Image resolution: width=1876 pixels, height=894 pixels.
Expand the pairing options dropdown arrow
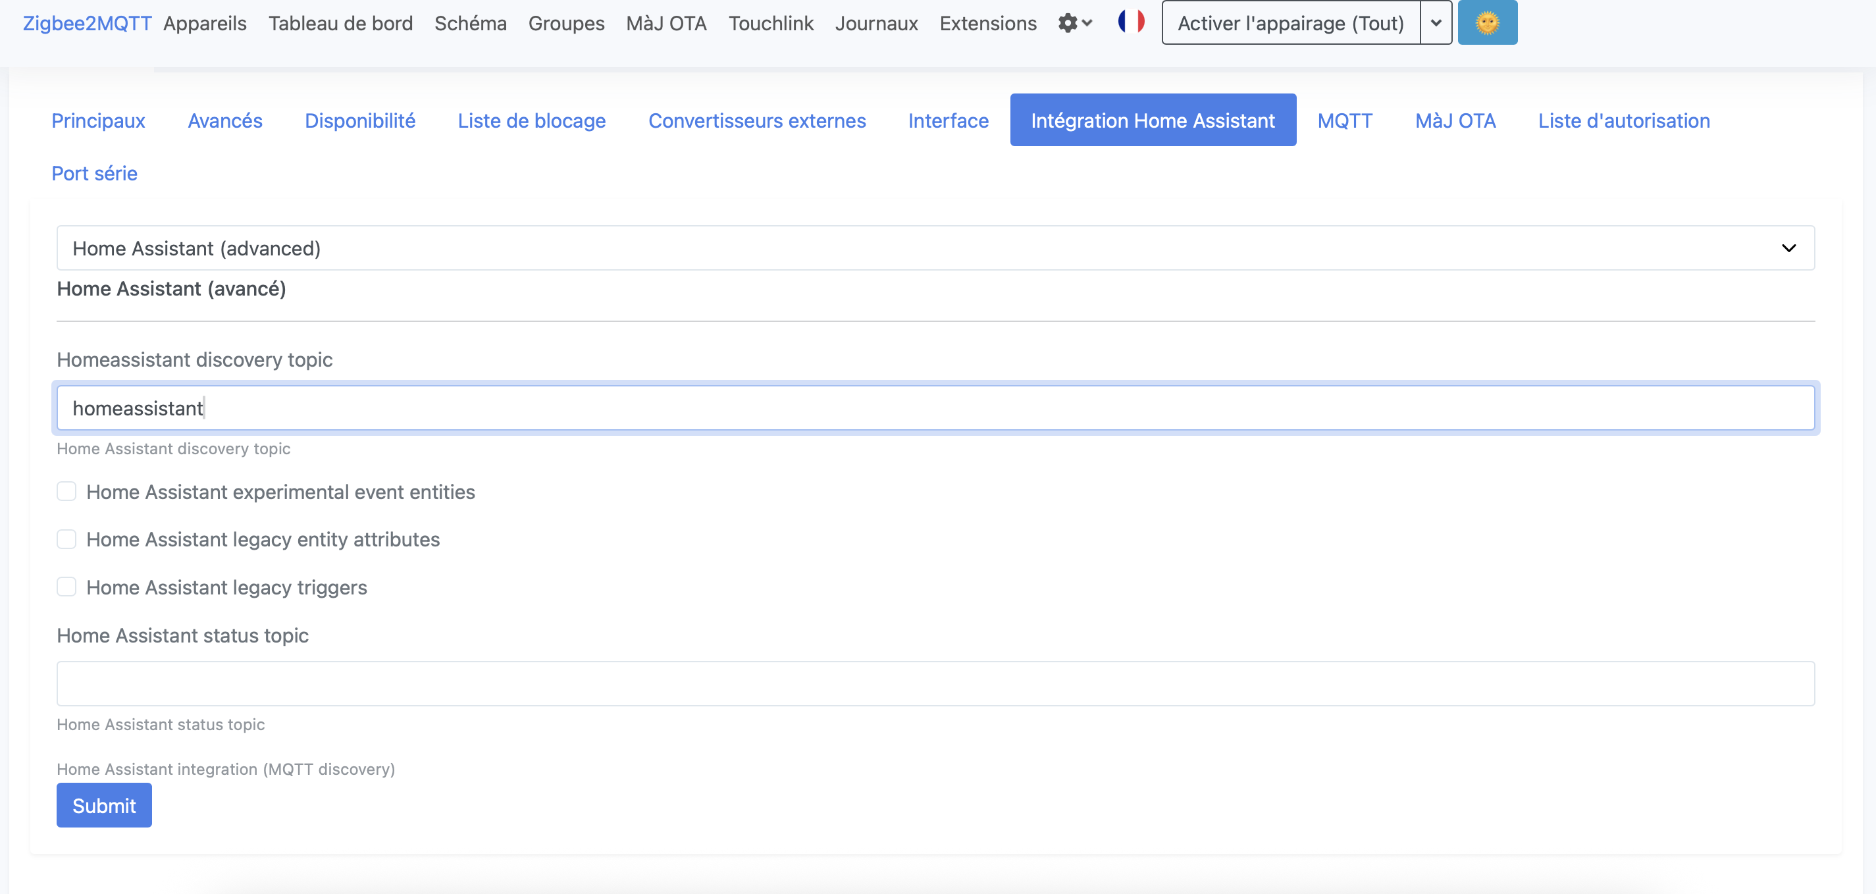coord(1436,22)
